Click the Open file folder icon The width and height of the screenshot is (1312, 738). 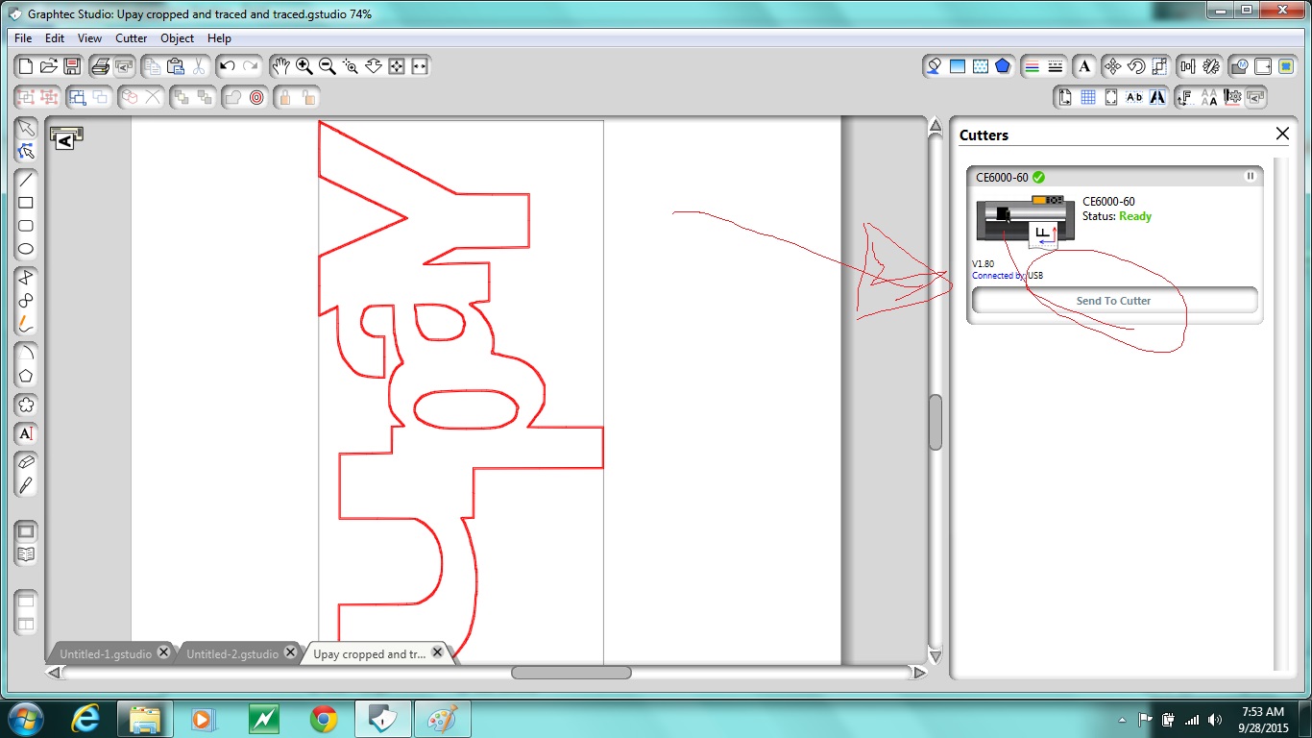[x=49, y=66]
